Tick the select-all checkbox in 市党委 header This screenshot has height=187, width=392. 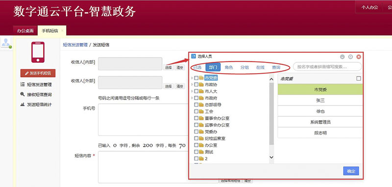[x=359, y=79]
